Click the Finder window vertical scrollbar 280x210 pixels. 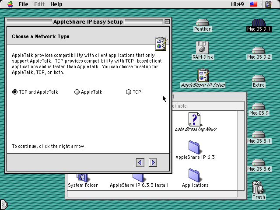[241, 150]
